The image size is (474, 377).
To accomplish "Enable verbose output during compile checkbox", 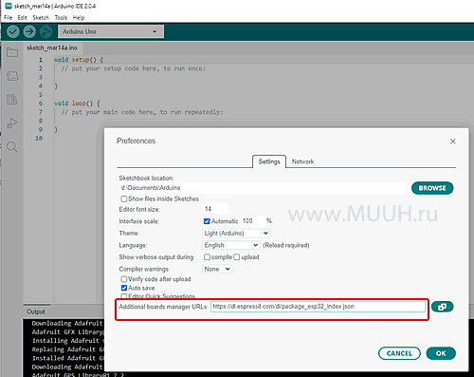I will pos(207,257).
